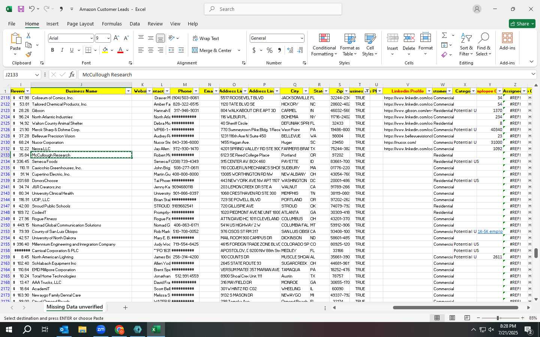Decrease indent in Alignment group

coord(171,50)
